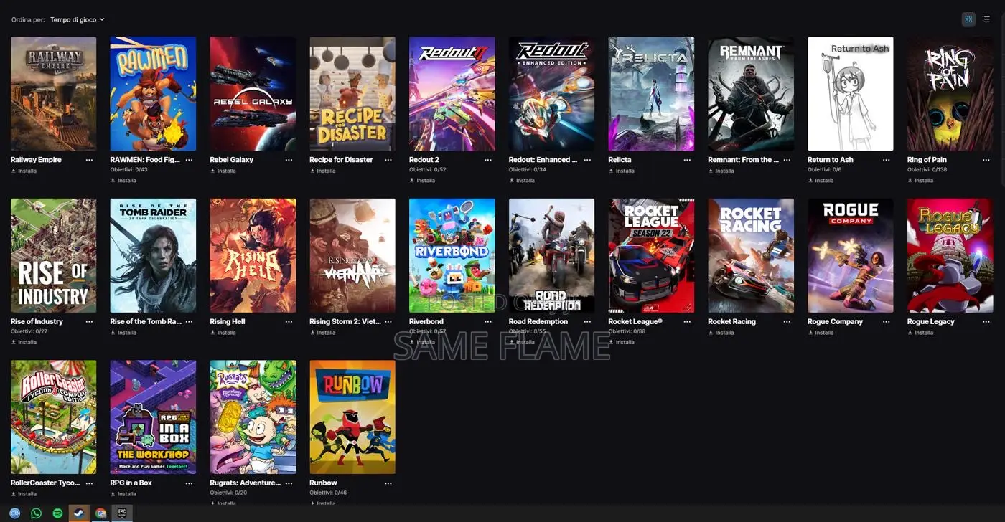Viewport: 1005px width, 522px height.
Task: Click Installa under Rogue Company
Action: [821, 333]
